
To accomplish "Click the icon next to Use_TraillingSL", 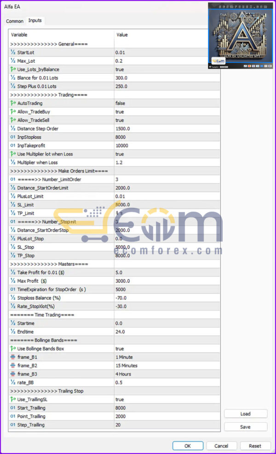I will (13, 399).
